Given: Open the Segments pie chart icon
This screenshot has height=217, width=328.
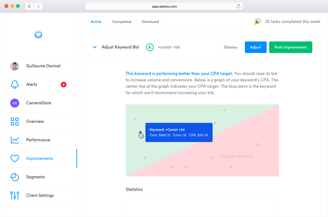Looking at the screenshot, I should pyautogui.click(x=15, y=177).
